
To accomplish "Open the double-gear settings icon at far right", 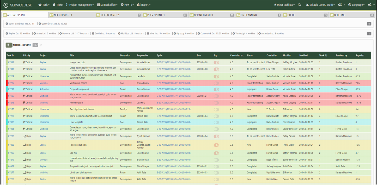I will coord(370,5).
